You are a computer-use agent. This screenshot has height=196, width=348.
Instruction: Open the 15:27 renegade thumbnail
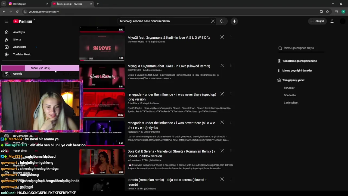104,105
